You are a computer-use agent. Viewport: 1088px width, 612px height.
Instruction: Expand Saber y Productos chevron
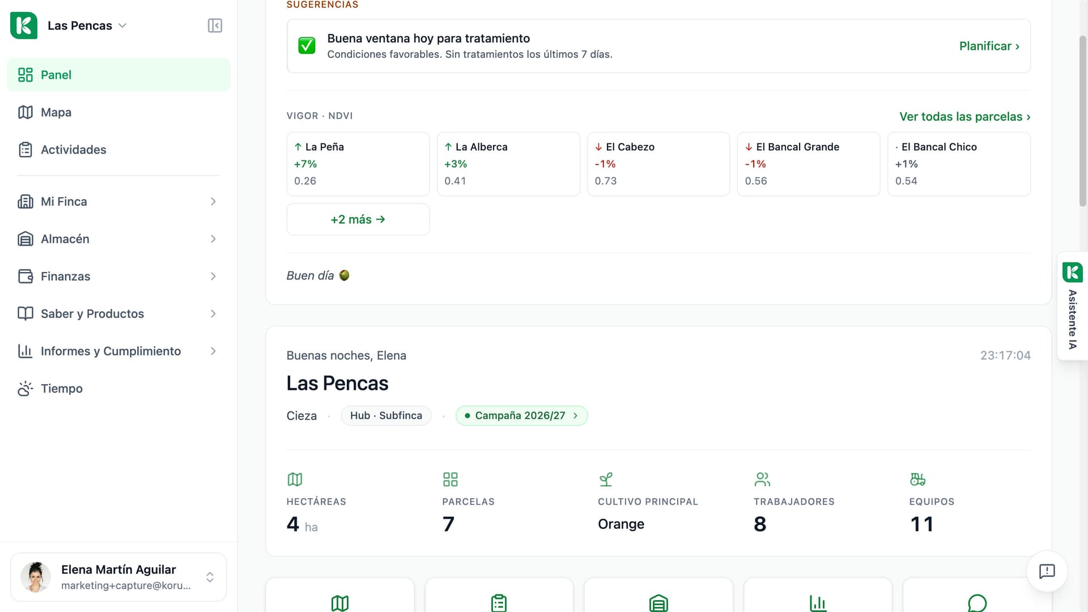coord(213,314)
